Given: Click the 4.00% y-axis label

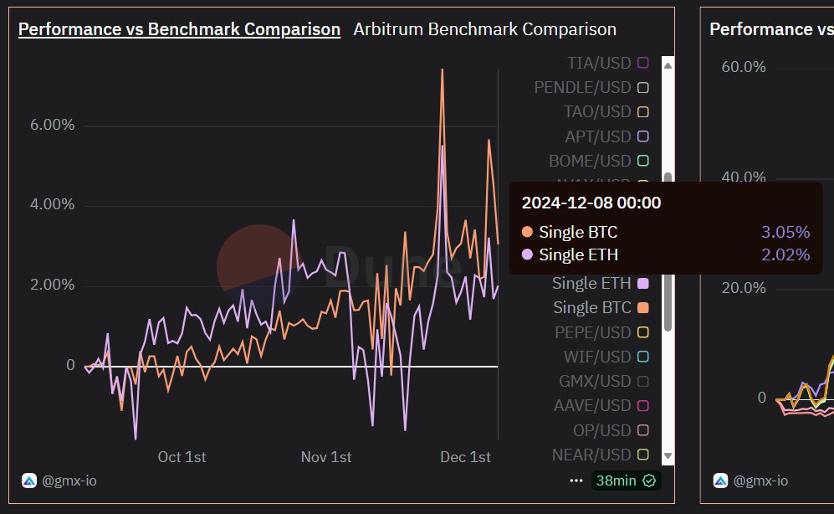Looking at the screenshot, I should [52, 204].
